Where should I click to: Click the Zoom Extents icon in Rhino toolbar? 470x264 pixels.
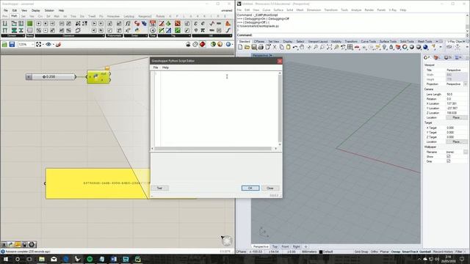[330, 47]
